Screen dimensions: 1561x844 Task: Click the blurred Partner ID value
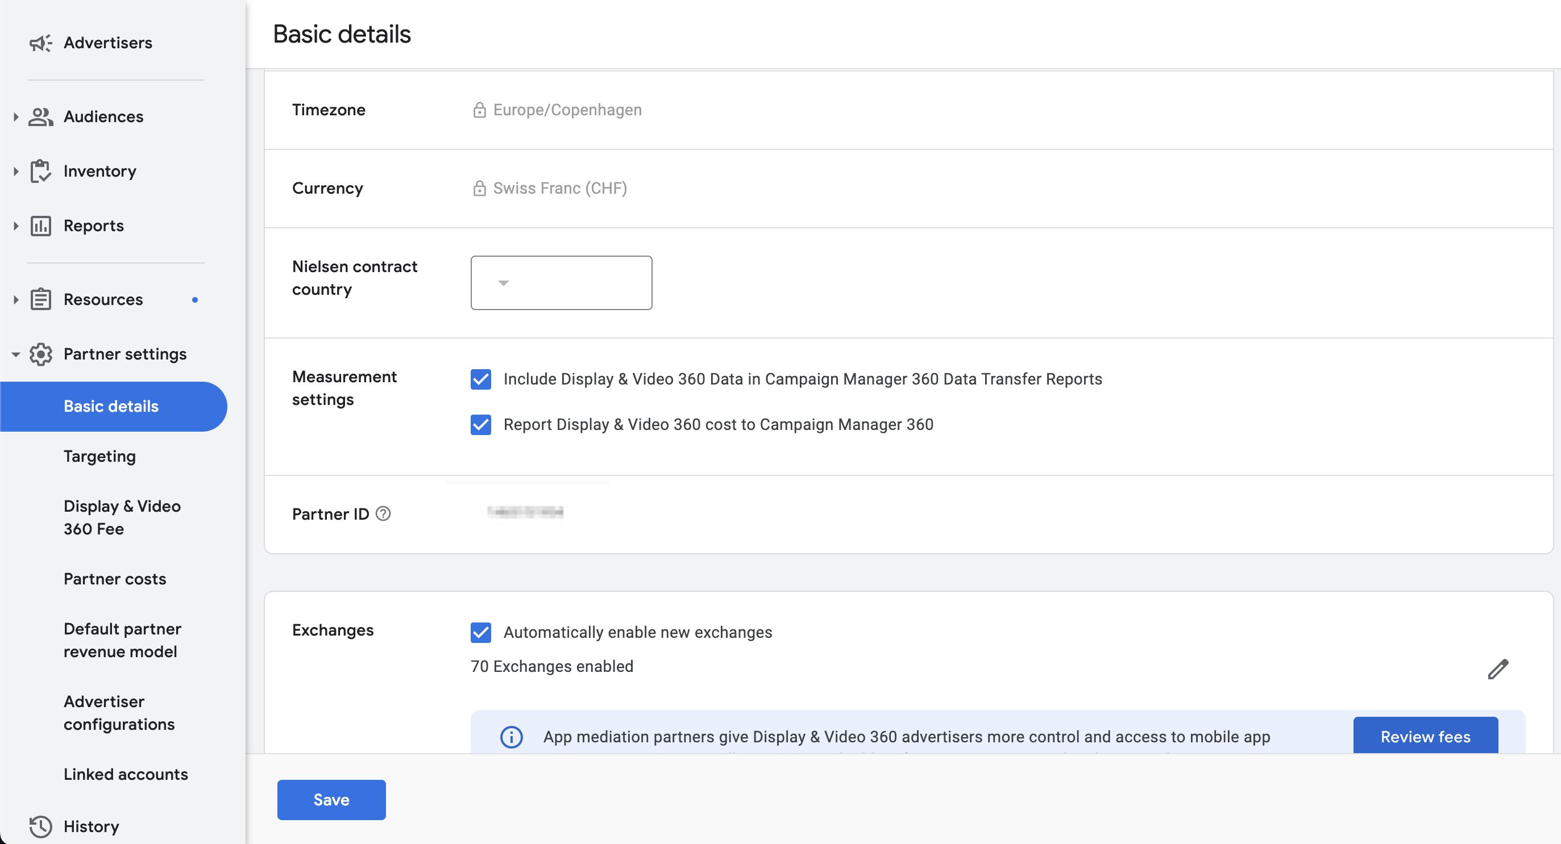525,512
